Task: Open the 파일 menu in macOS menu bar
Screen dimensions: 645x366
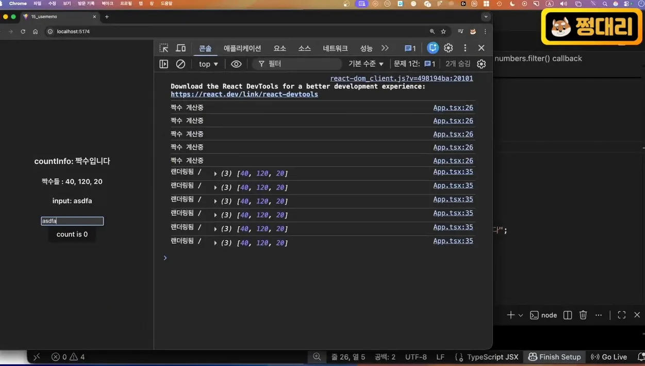Action: tap(37, 4)
